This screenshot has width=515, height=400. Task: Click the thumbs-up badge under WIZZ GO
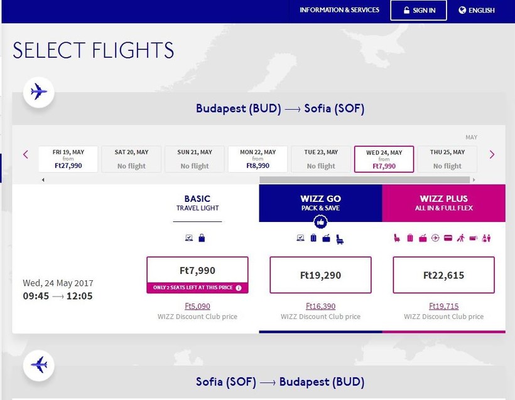click(x=320, y=221)
